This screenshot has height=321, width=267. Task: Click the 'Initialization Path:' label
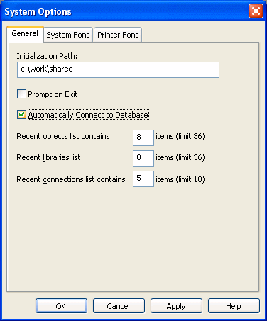(47, 56)
